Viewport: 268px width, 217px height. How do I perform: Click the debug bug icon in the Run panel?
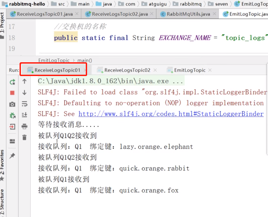12,116
